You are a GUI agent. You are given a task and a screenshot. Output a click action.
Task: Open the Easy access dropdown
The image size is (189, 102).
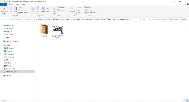pos(62,10)
